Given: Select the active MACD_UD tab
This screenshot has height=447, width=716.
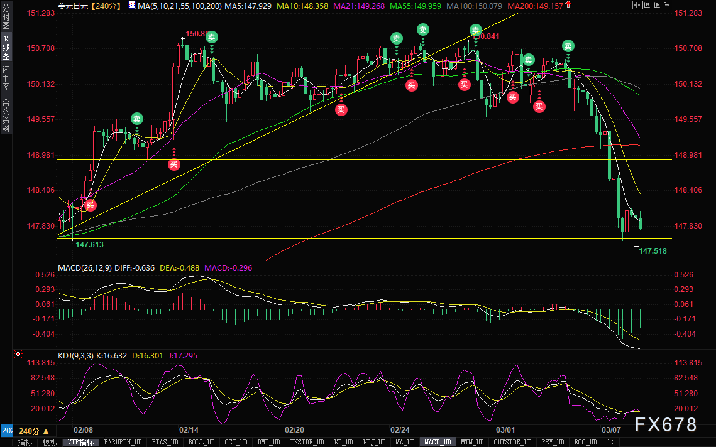Looking at the screenshot, I should 438,442.
